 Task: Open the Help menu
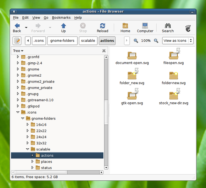78,17
